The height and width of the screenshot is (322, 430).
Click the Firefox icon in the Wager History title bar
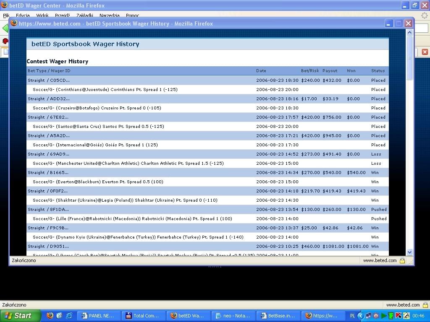[14, 23]
